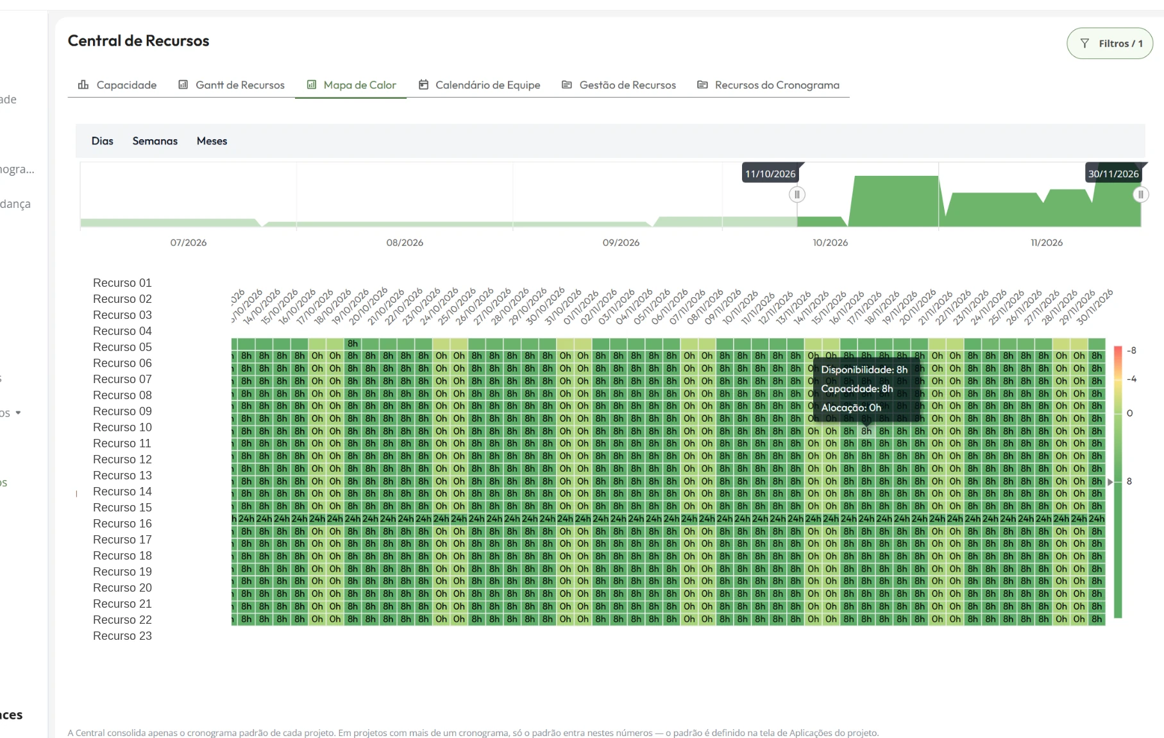Click the 09/2026 label on the overview timeline
The height and width of the screenshot is (738, 1164).
click(621, 243)
